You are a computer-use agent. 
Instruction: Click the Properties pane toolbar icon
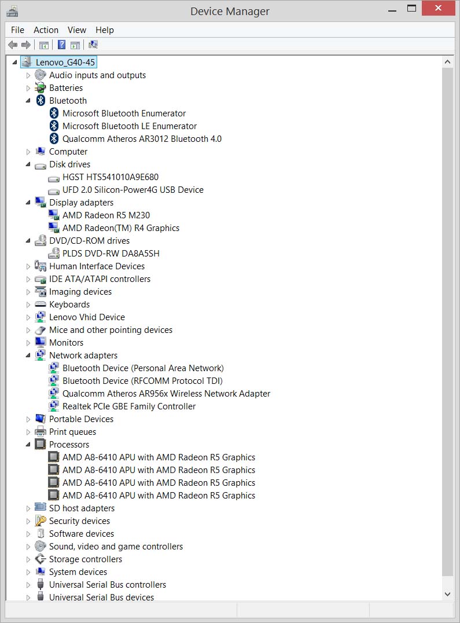coord(75,45)
